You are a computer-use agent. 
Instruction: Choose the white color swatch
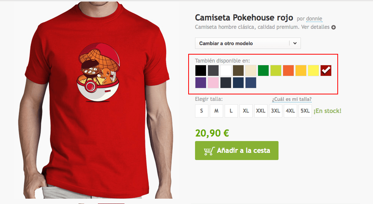(226, 71)
